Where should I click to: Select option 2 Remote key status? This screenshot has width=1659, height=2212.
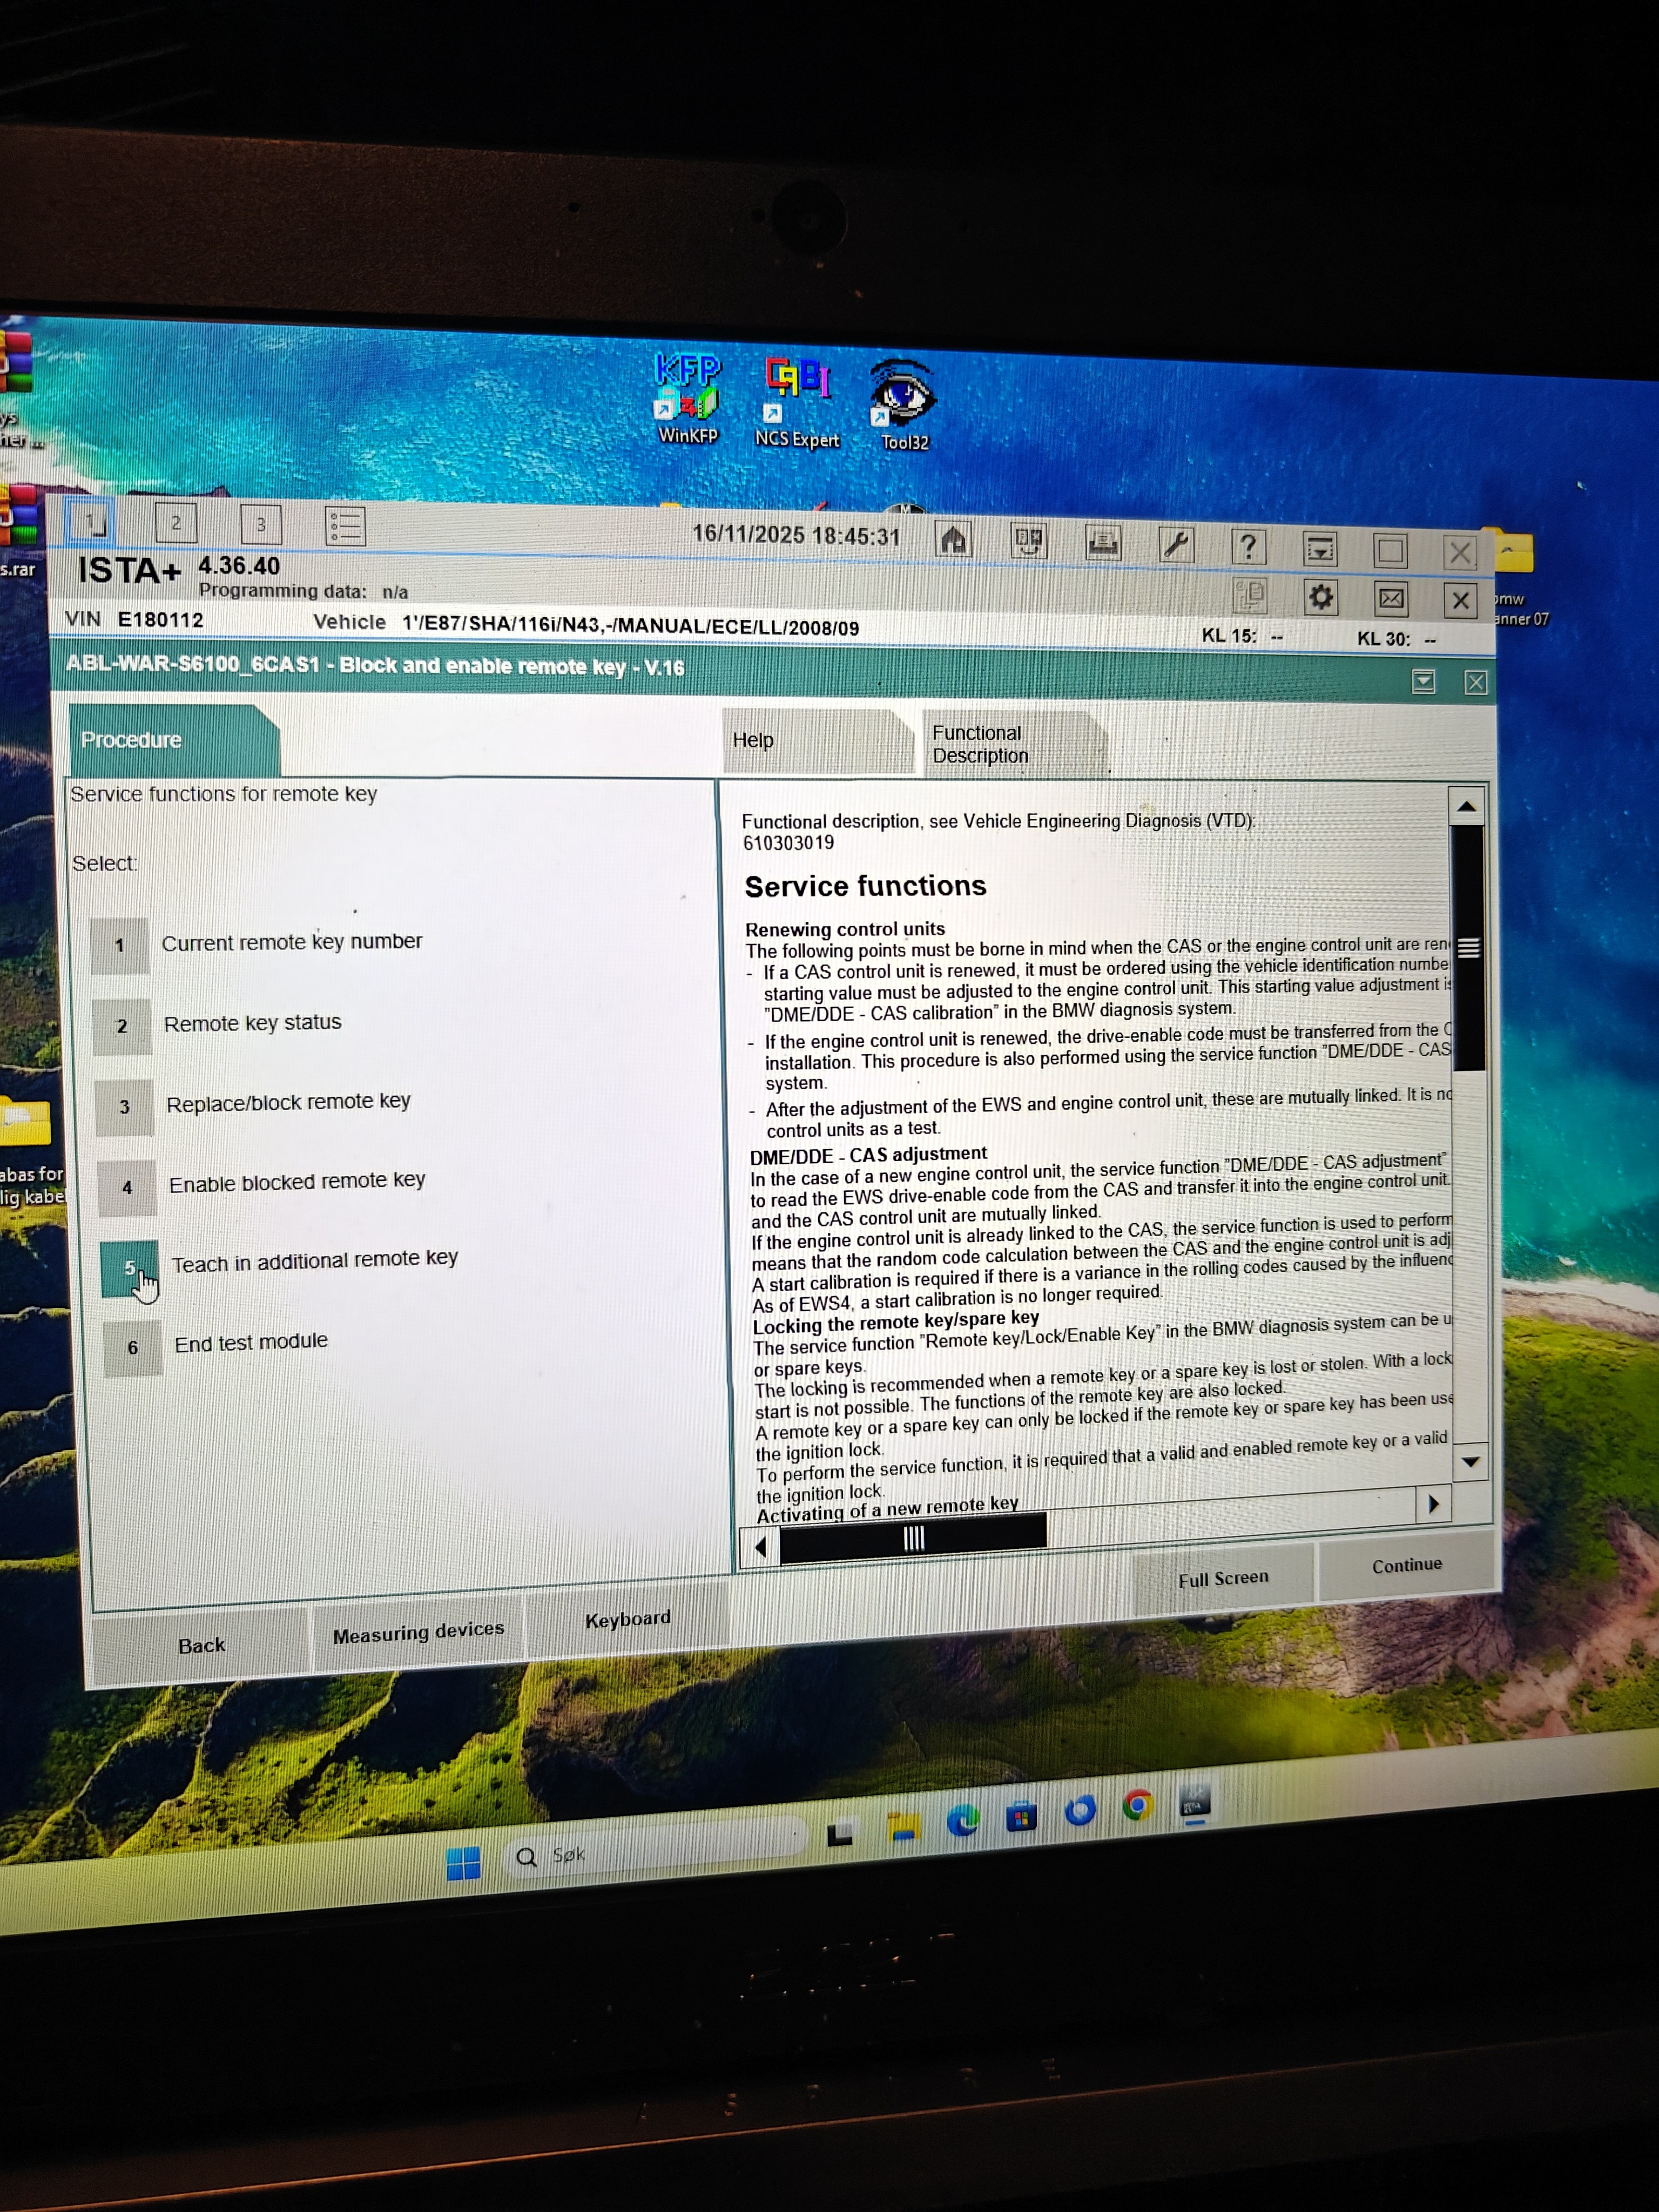point(122,1026)
